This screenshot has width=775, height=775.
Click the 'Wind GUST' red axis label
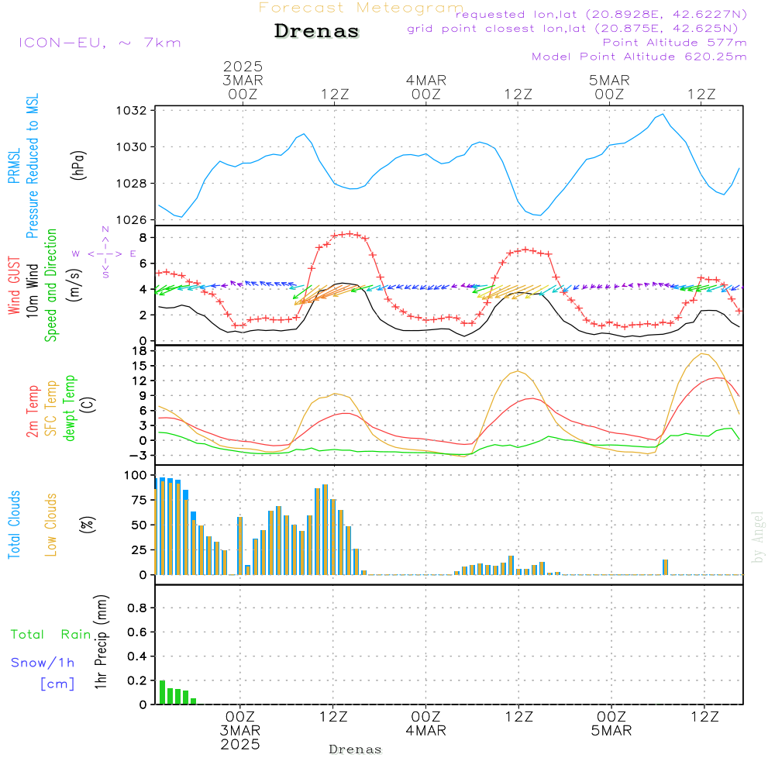(14, 286)
